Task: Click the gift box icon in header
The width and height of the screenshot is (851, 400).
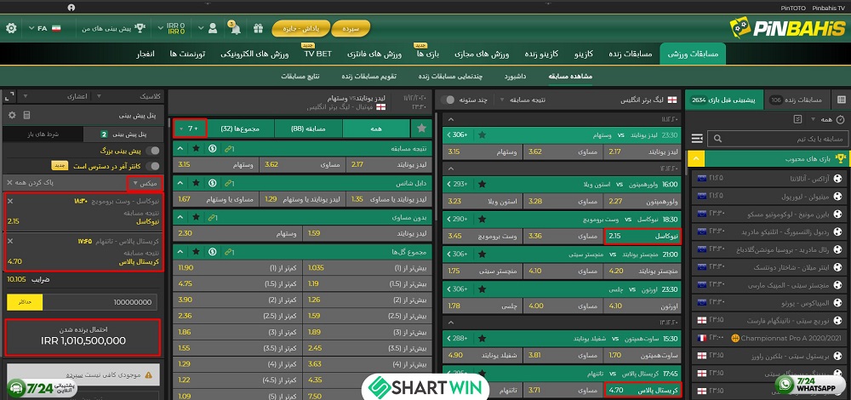Action: coord(258,28)
